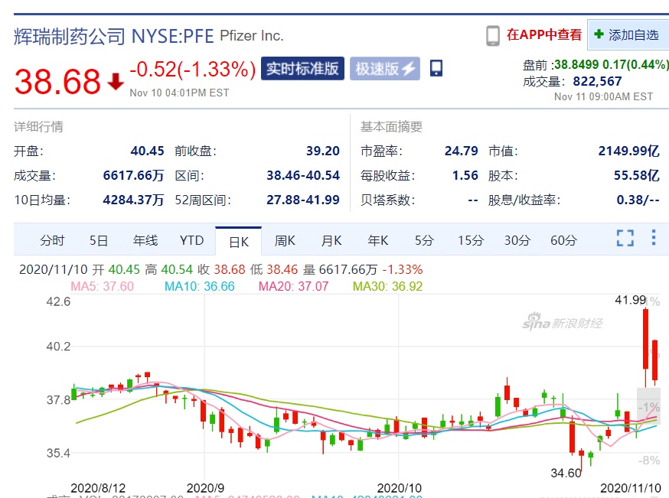Click the 市值 market cap 2149.99亿
Screen dimensions: 669x498
[629, 151]
